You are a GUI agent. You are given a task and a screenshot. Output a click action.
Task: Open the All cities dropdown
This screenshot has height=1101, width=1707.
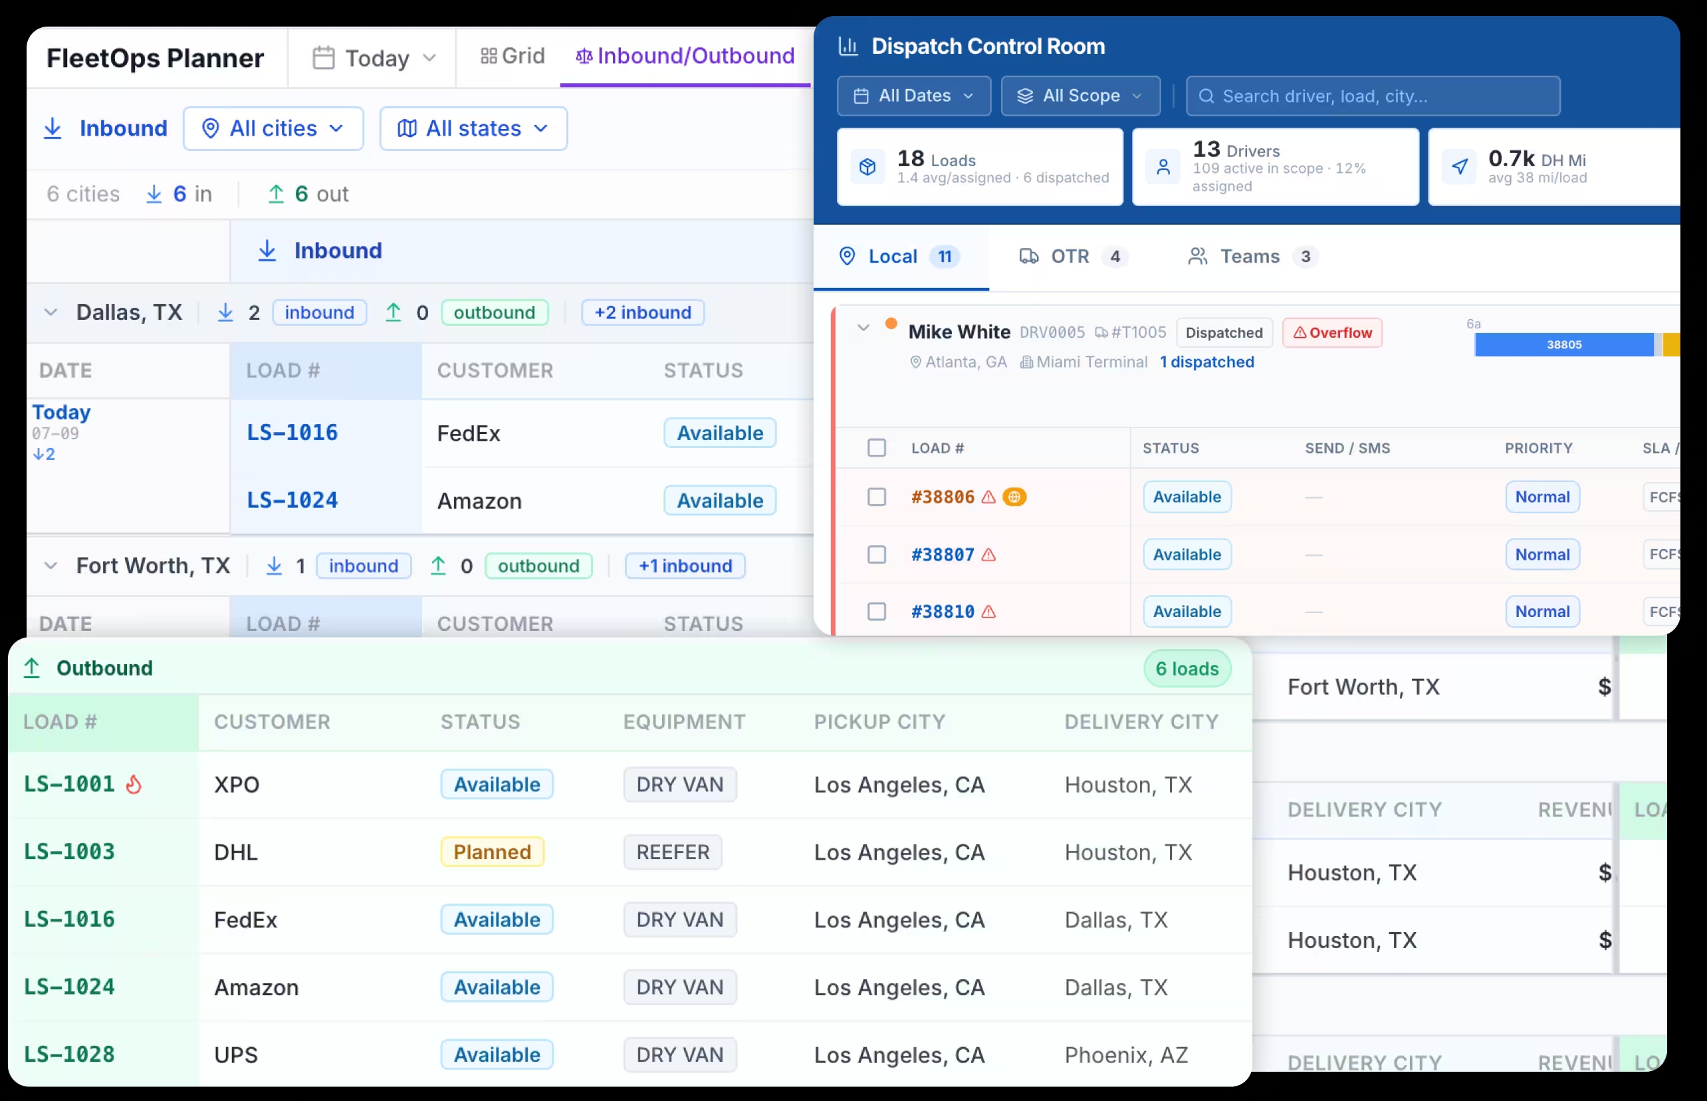click(273, 129)
